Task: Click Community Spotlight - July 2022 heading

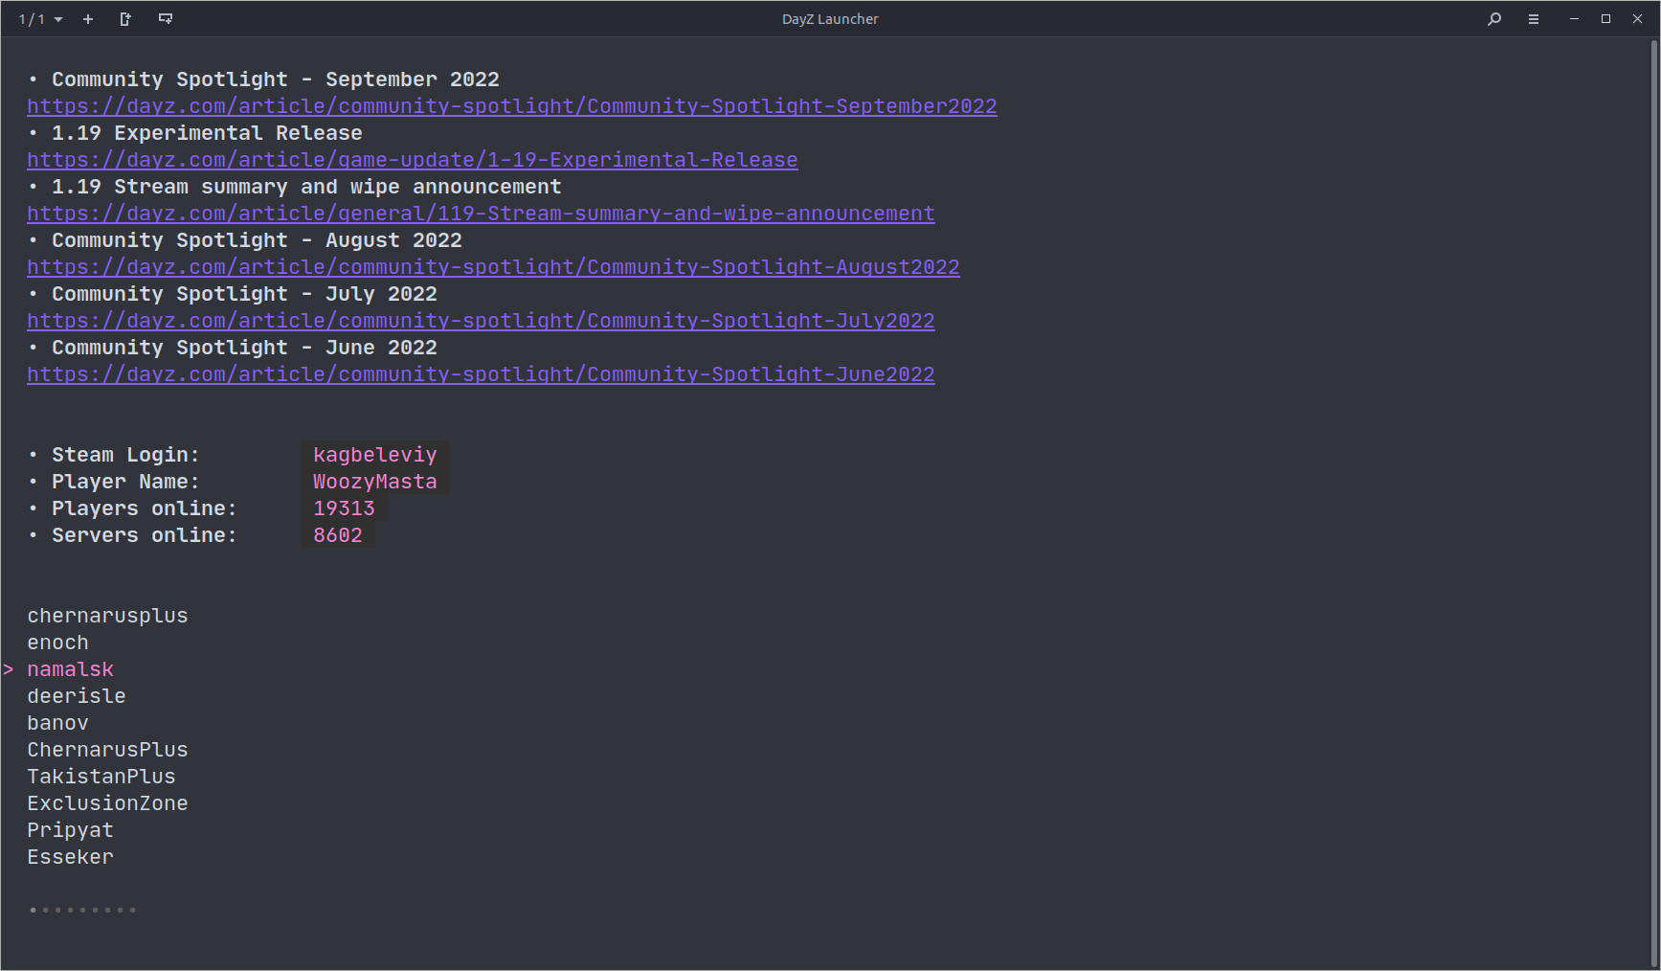Action: click(244, 294)
